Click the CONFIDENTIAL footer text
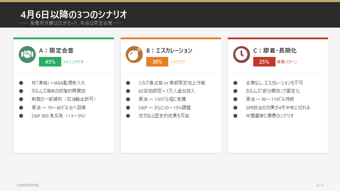This screenshot has height=191, width=340. pos(28,185)
